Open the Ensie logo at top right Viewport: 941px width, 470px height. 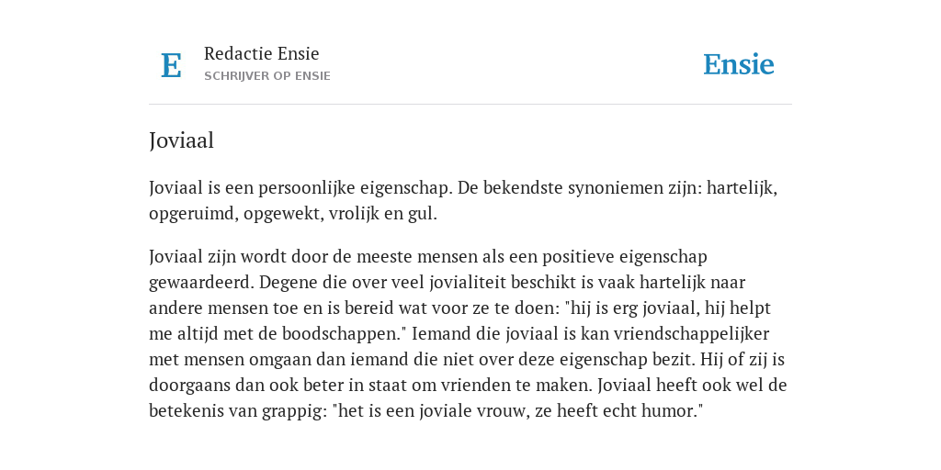tap(739, 64)
